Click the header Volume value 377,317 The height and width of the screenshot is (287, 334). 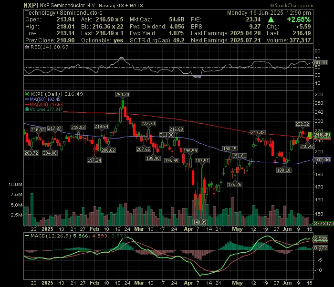click(x=300, y=40)
